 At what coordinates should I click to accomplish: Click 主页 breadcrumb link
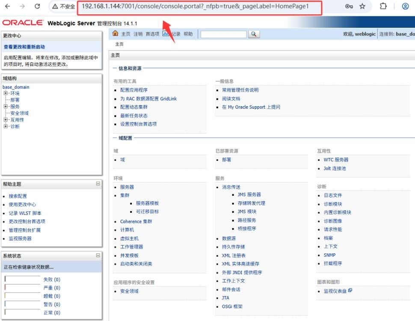[119, 44]
